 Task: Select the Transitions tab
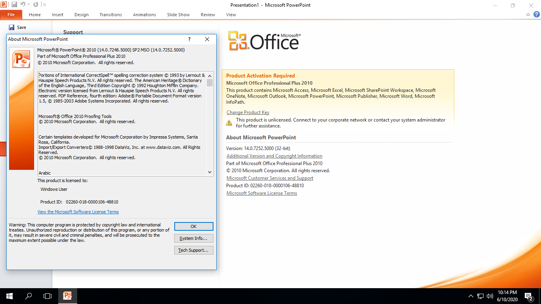click(111, 15)
